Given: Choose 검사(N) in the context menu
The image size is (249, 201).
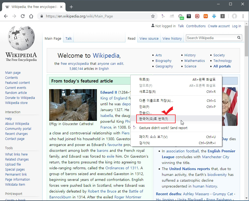Looking at the screenshot, I should (176, 143).
